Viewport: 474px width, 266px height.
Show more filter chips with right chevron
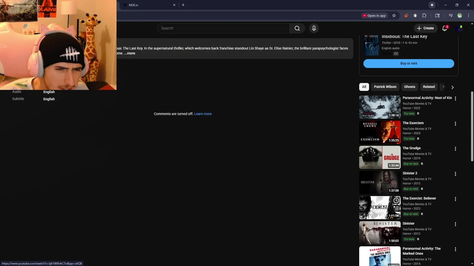(x=452, y=87)
